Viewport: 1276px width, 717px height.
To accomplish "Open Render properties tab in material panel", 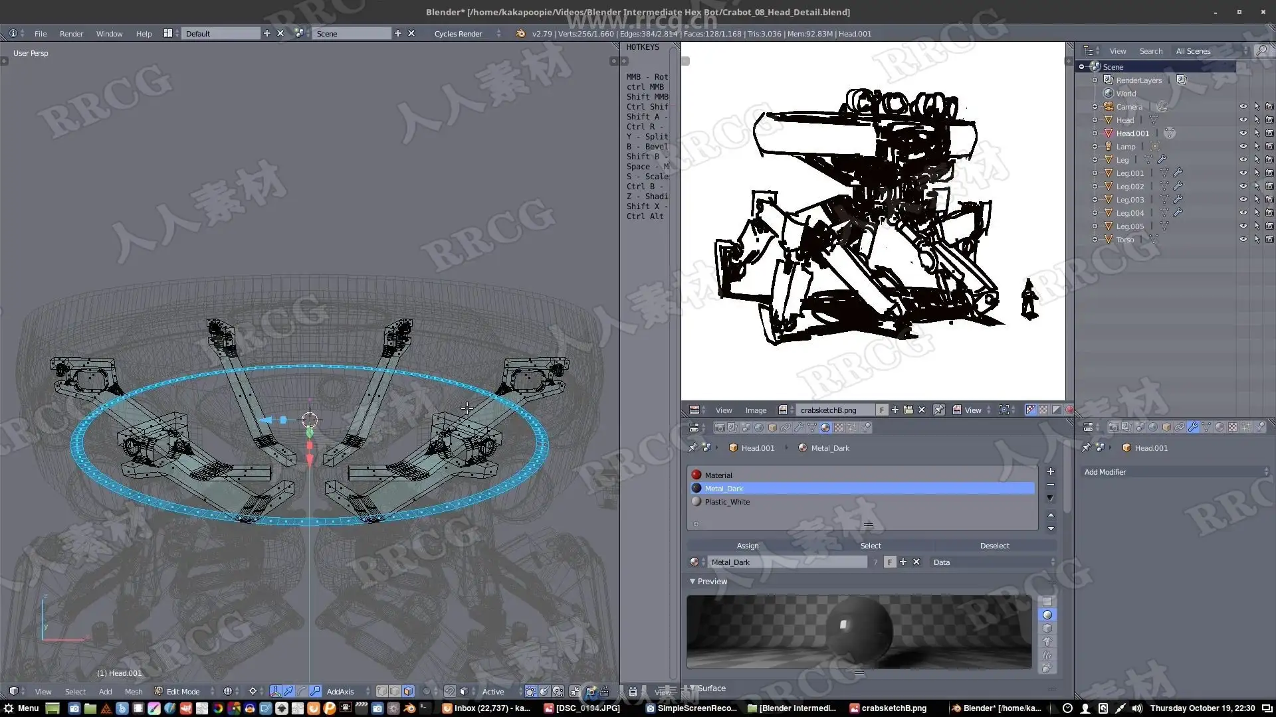I will click(719, 428).
